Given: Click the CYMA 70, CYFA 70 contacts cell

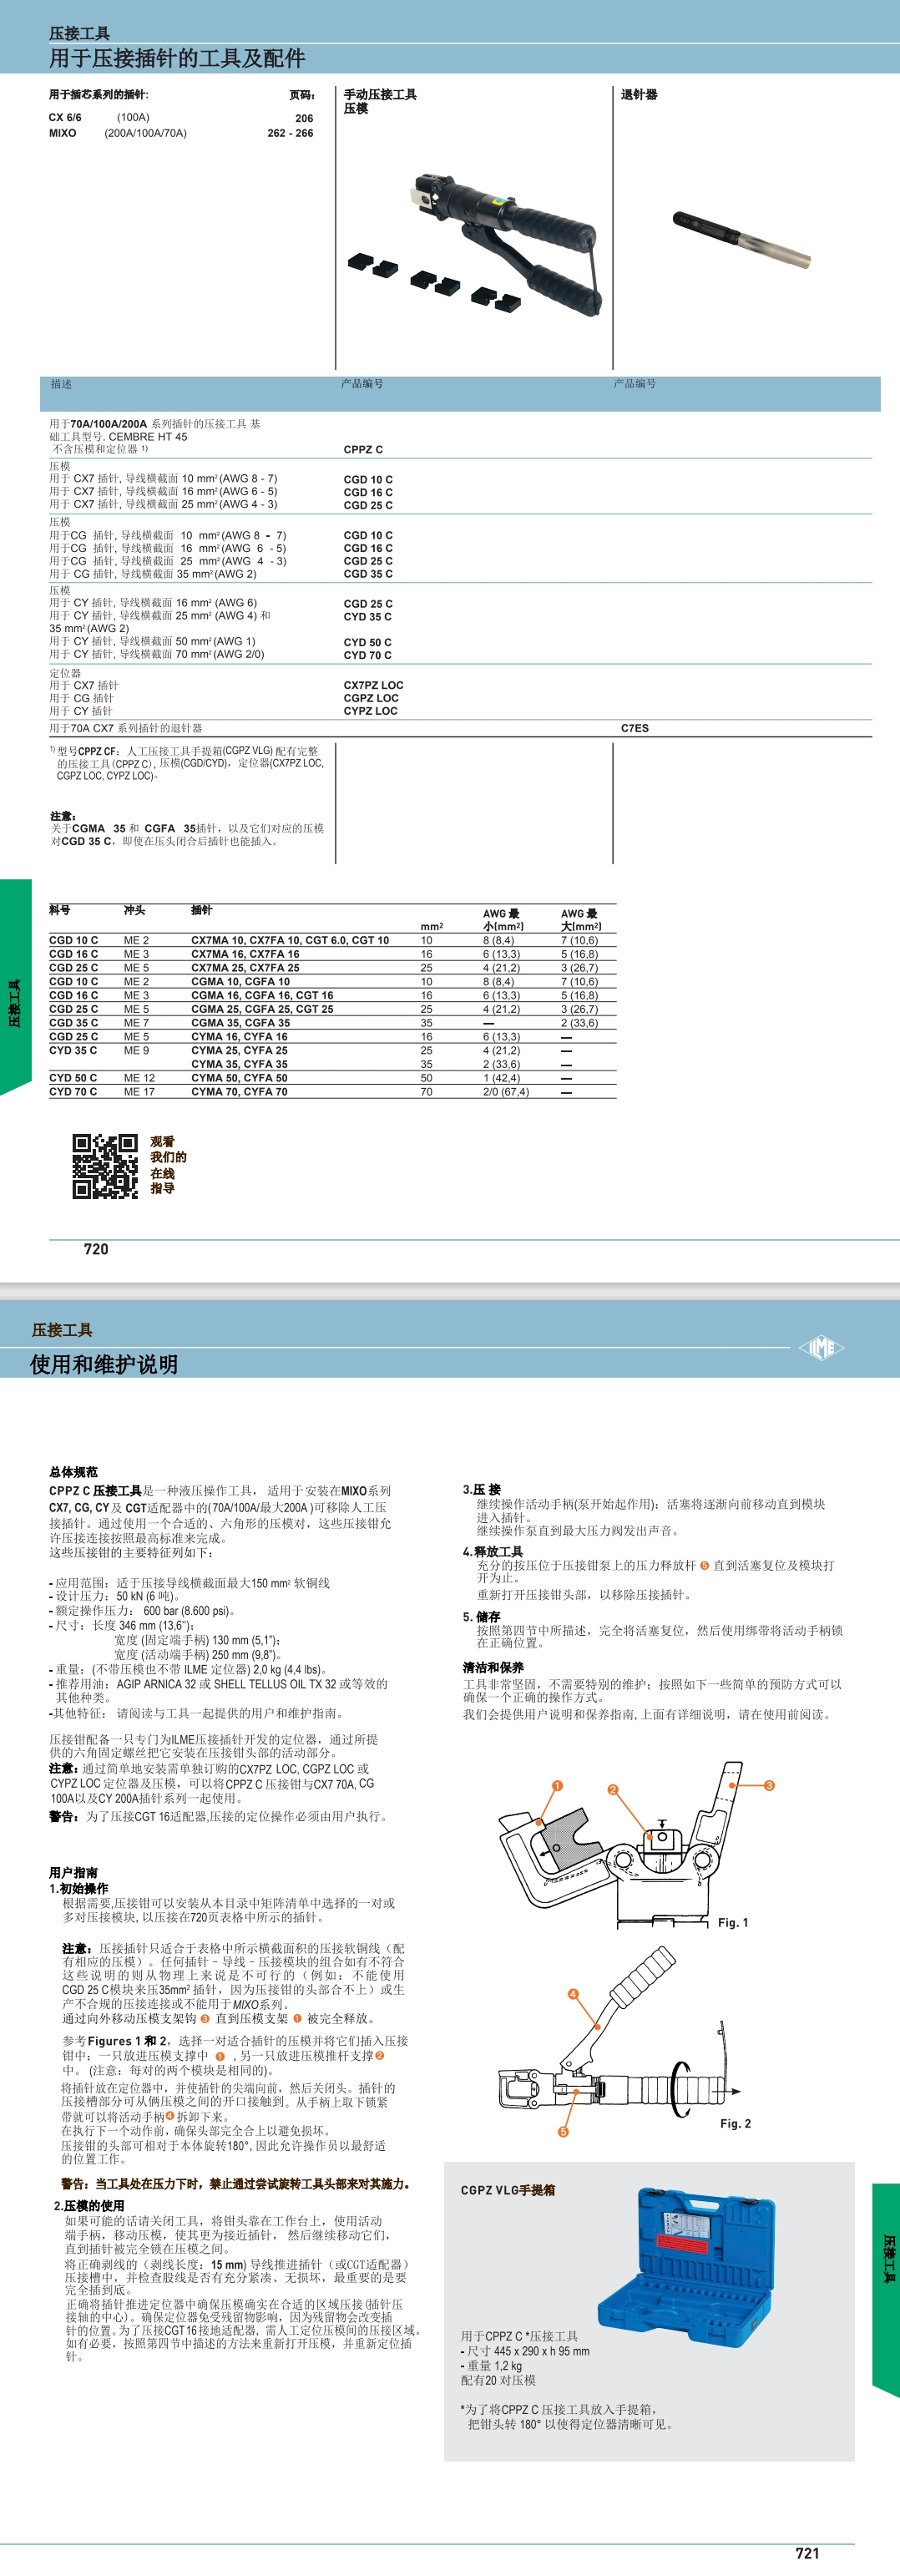Looking at the screenshot, I should [239, 1091].
